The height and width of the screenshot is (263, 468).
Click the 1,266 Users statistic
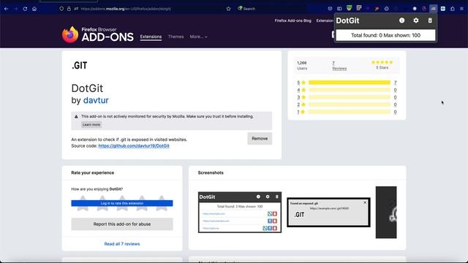(x=302, y=66)
